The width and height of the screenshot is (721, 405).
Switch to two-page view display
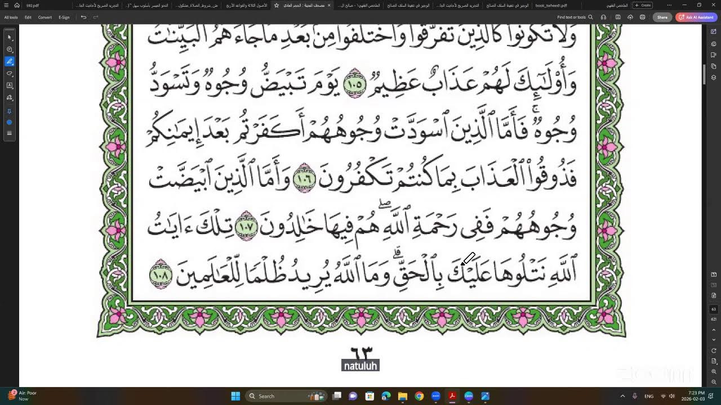(714, 274)
